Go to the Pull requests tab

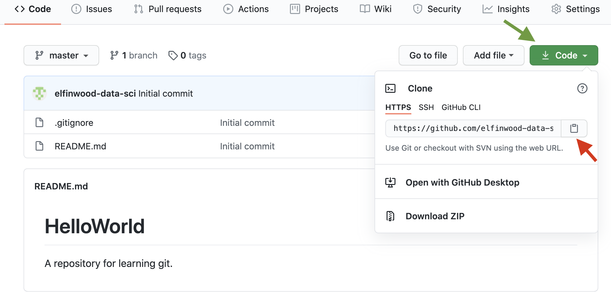168,9
